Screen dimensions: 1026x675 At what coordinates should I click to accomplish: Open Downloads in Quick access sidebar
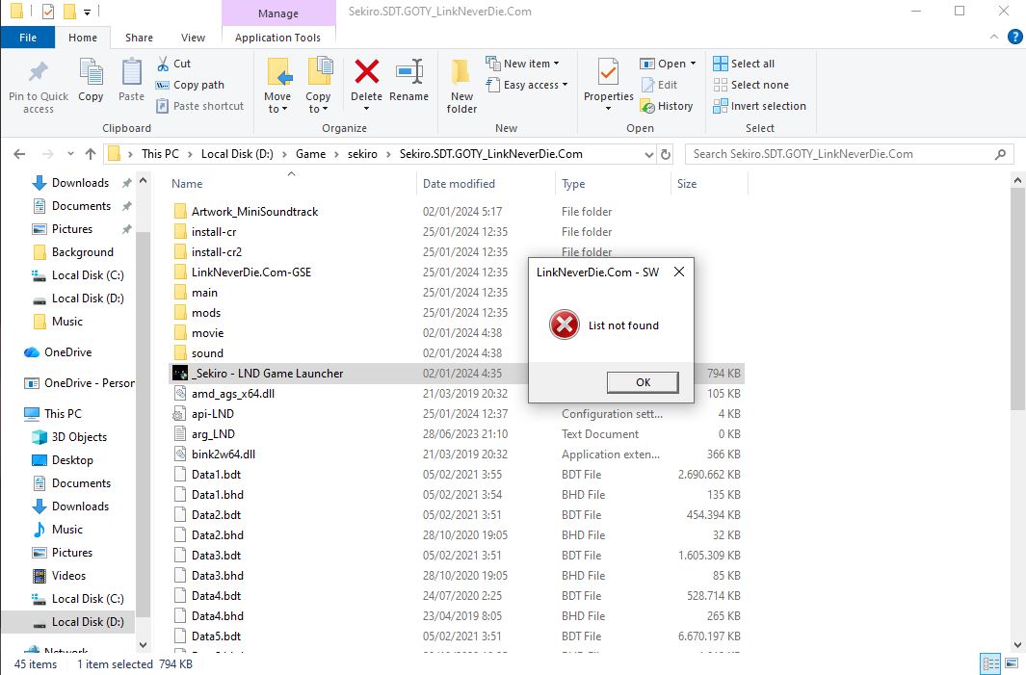click(x=80, y=183)
